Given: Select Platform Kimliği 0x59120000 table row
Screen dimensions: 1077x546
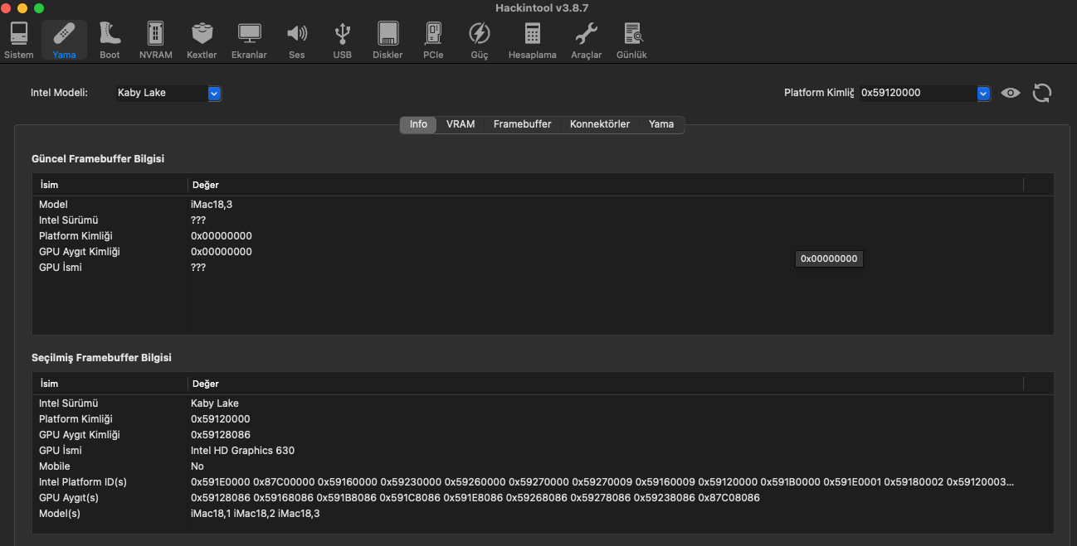Looking at the screenshot, I should (x=543, y=418).
